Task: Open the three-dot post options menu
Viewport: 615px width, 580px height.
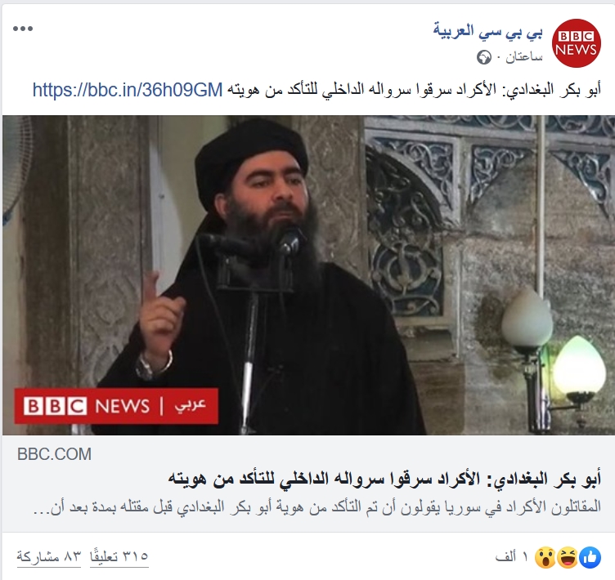Action: (23, 29)
